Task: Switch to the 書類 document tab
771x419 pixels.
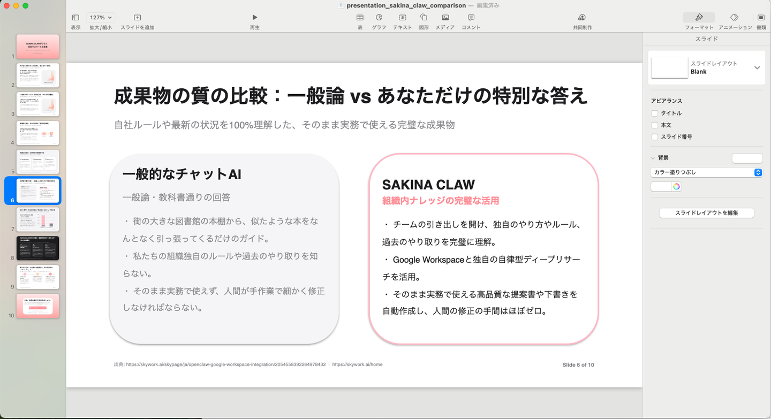Action: coord(761,18)
